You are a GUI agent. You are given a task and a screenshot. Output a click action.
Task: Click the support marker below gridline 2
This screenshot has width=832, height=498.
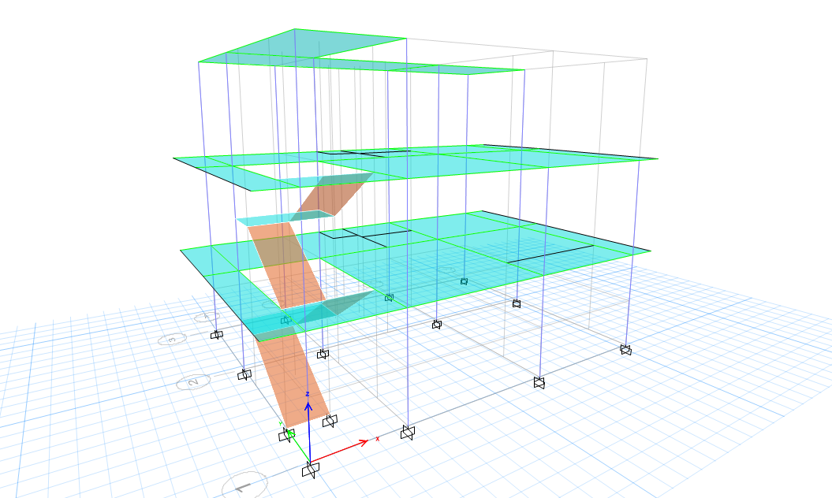(x=245, y=374)
